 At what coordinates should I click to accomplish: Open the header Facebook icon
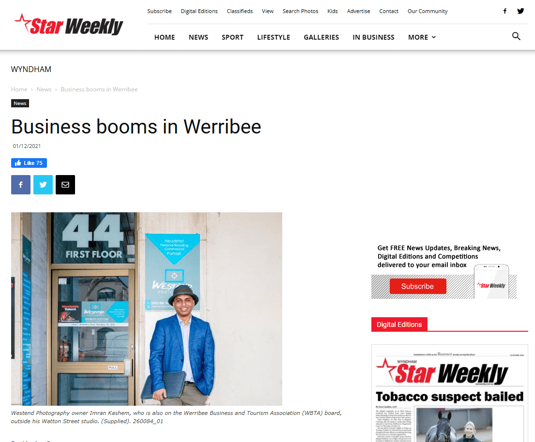(504, 11)
